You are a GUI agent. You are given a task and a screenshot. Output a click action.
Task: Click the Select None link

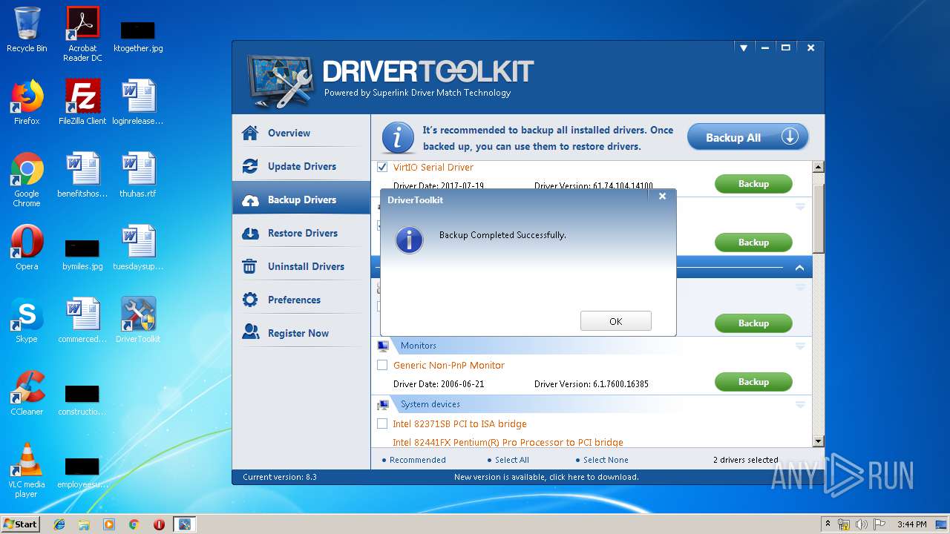tap(606, 460)
